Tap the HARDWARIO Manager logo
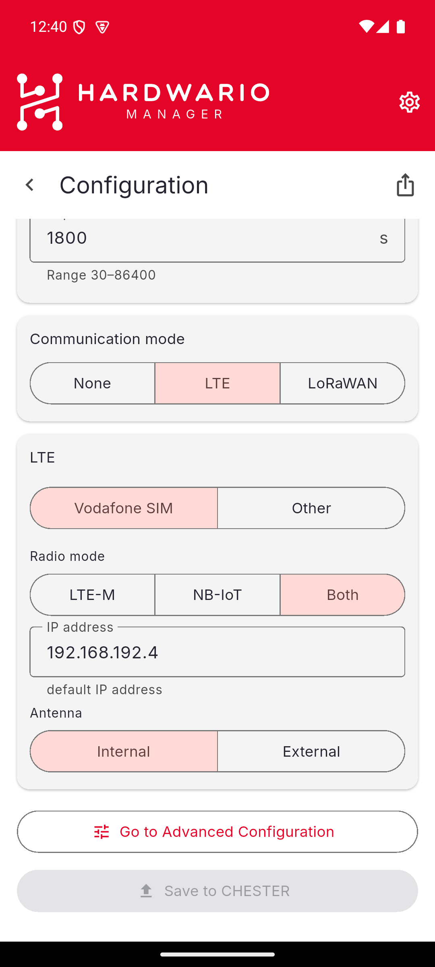The width and height of the screenshot is (435, 967). click(x=143, y=102)
